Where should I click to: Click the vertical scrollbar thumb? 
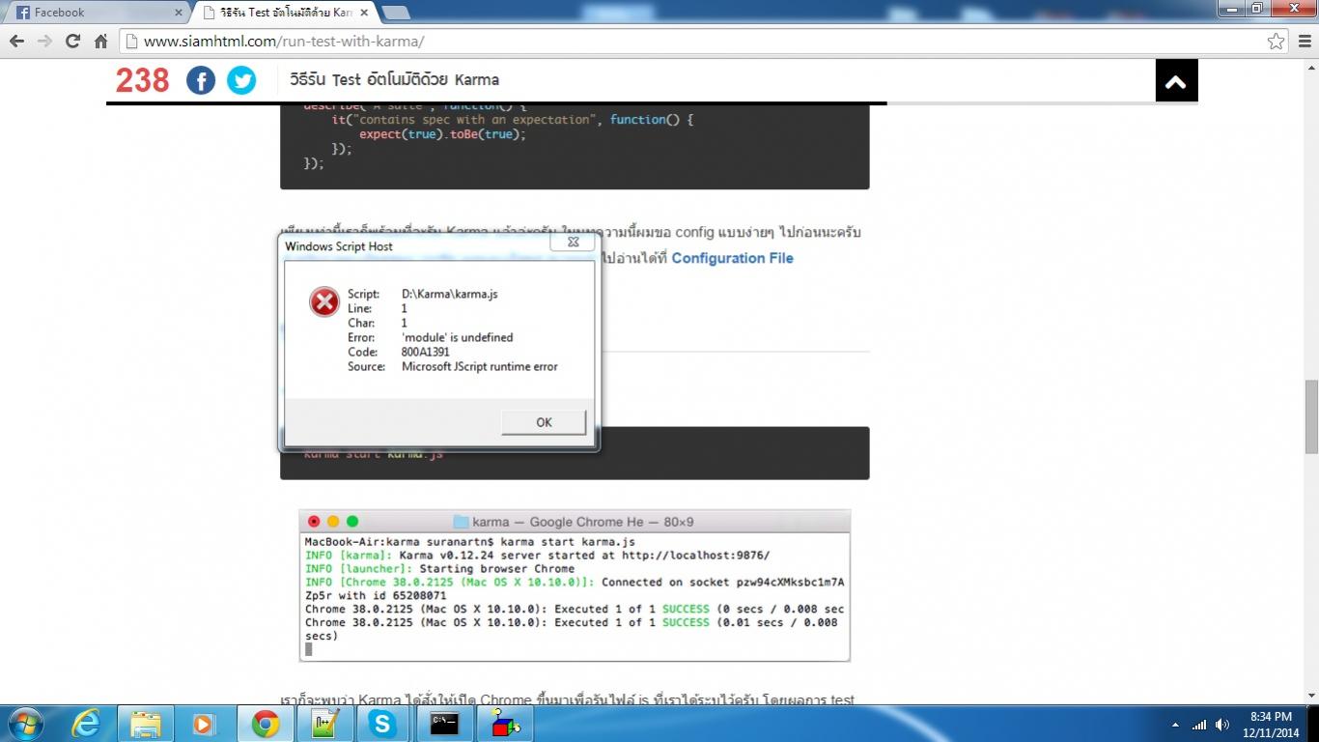pyautogui.click(x=1311, y=417)
